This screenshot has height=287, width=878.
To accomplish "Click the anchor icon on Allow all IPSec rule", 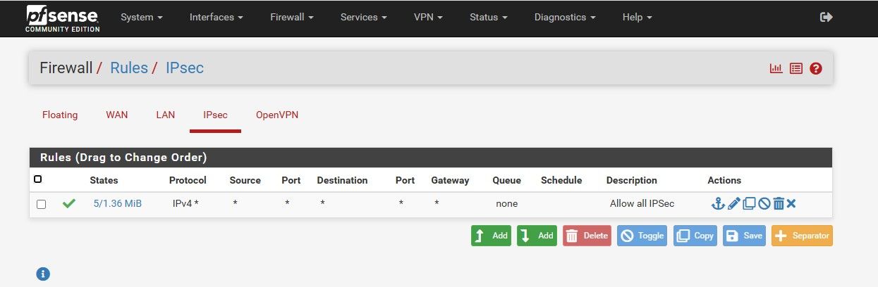I will [x=718, y=204].
